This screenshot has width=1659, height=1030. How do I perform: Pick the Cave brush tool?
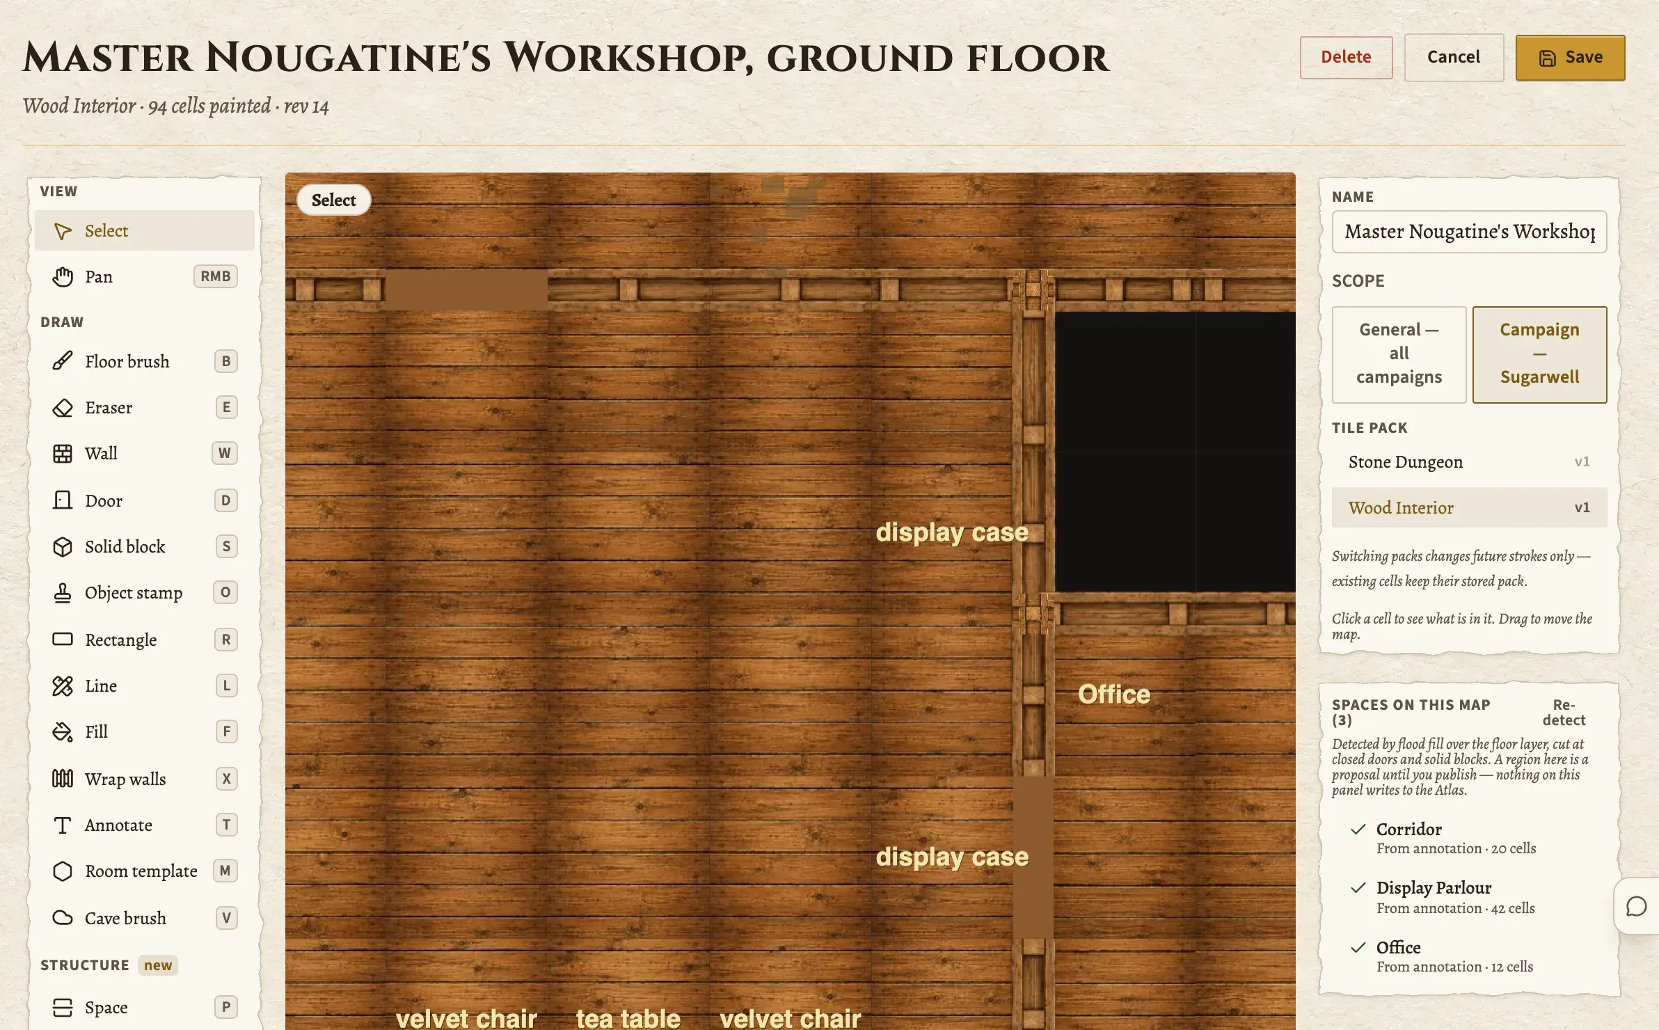[x=144, y=918]
